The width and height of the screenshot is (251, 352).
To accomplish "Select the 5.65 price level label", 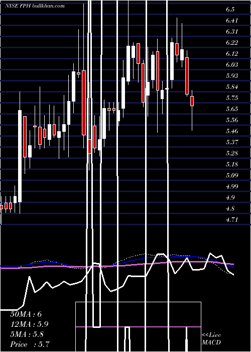I will coord(232,109).
